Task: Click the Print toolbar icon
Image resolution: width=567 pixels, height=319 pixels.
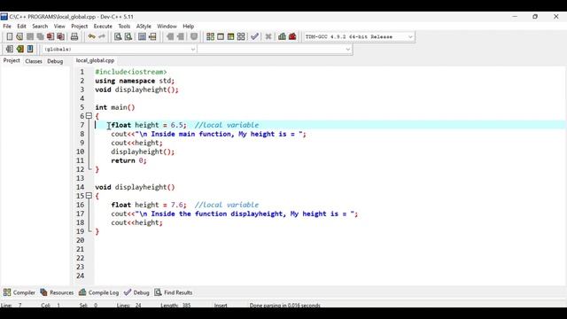Action: 74,36
